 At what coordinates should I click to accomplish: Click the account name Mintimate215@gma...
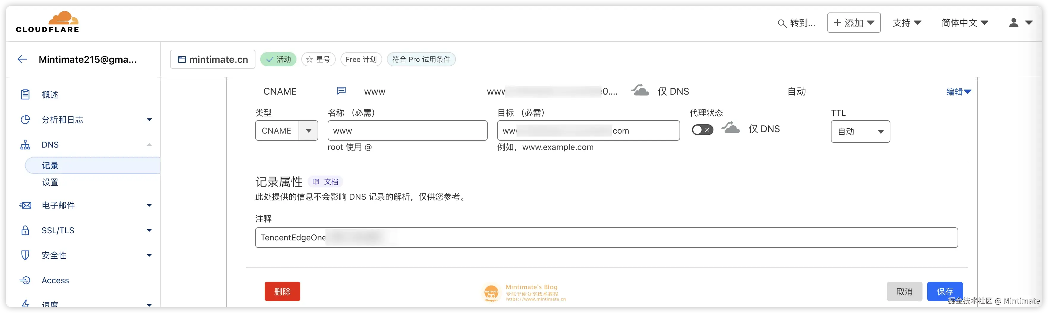coord(87,60)
